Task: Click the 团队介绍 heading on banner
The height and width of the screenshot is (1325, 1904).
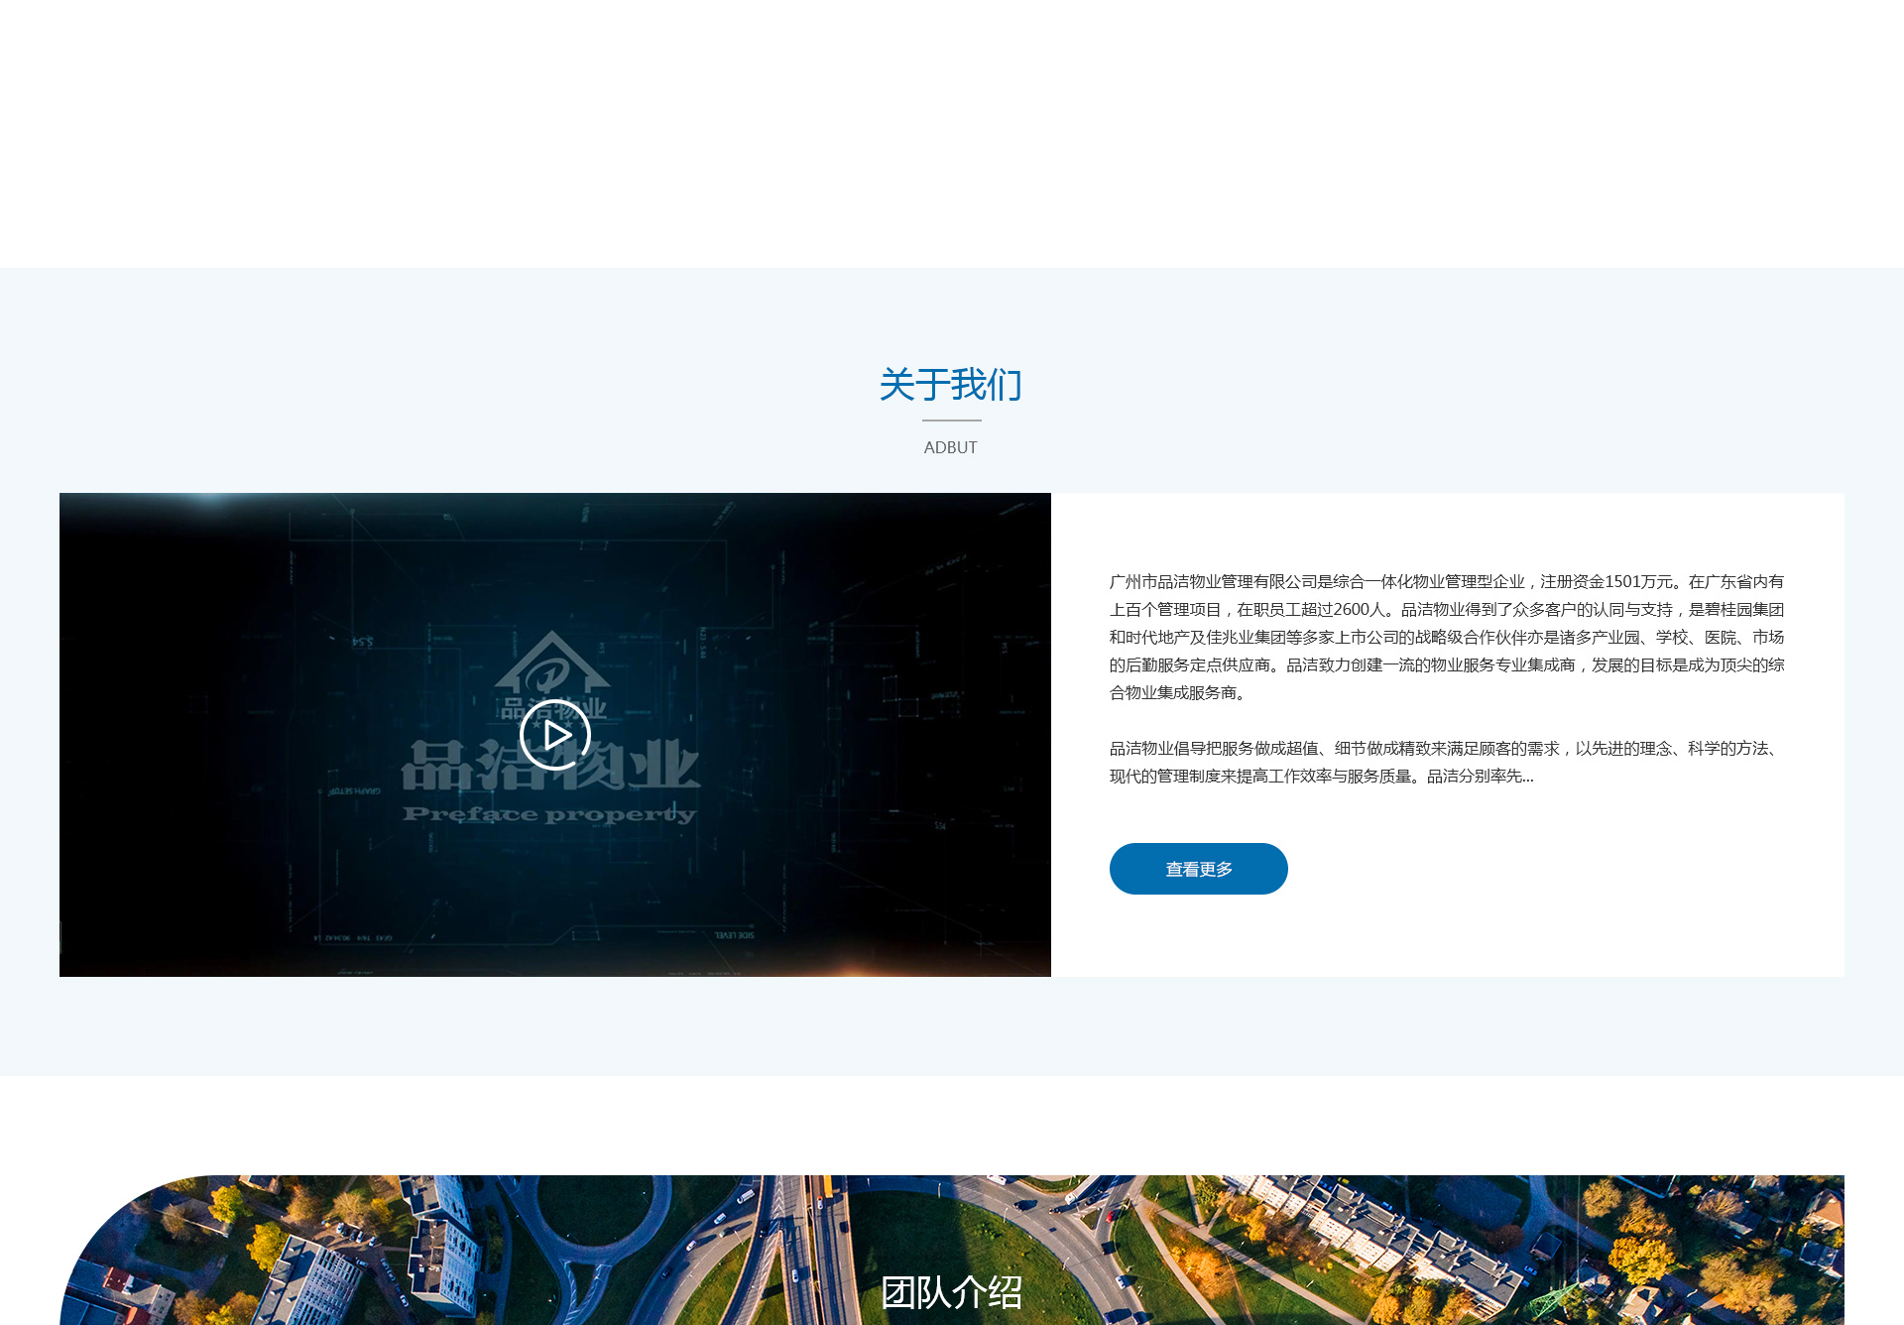Action: (950, 1291)
